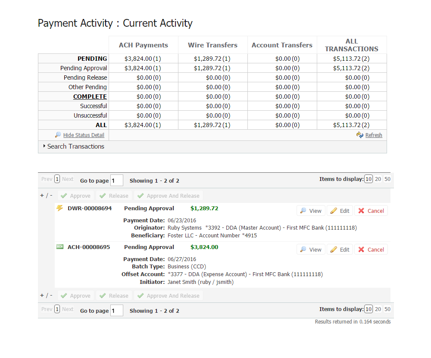
Task: Cancel the ACH-00008695 payment
Action: pos(371,249)
